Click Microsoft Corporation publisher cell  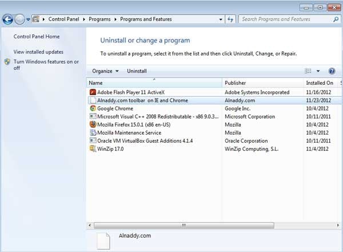pyautogui.click(x=250, y=117)
